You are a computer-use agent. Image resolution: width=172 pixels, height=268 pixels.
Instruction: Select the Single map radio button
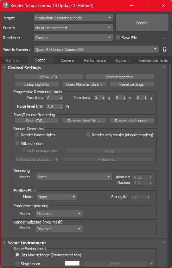point(17,263)
